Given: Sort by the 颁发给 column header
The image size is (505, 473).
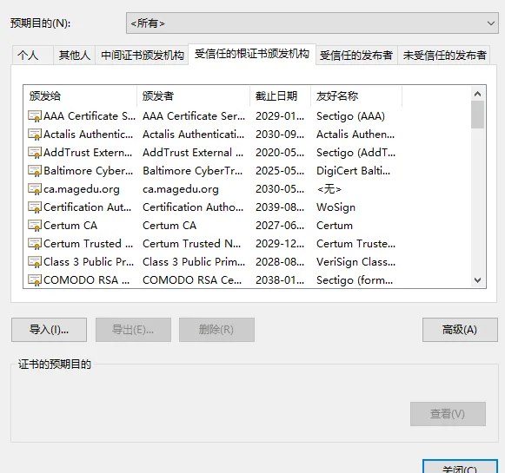Looking at the screenshot, I should point(80,95).
